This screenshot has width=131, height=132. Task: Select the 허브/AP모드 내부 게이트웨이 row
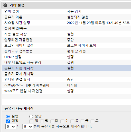(66, 85)
